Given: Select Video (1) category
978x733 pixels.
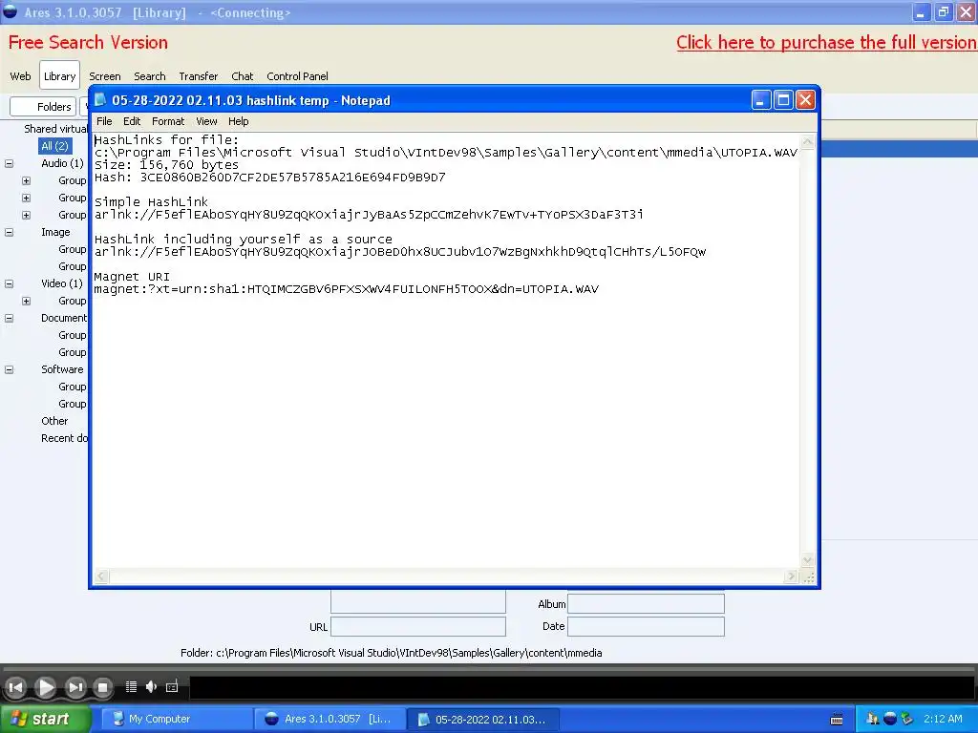Looking at the screenshot, I should point(62,283).
